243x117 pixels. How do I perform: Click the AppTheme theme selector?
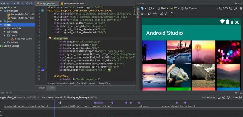coord(189,8)
